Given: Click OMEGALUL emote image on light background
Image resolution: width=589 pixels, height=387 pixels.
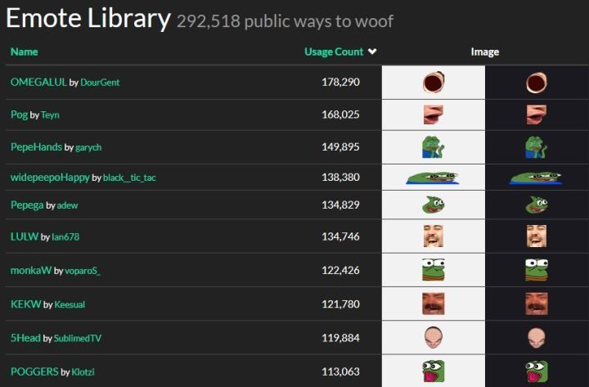Looking at the screenshot, I should pos(433,82).
